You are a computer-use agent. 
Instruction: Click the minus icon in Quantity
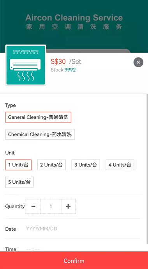(x=33, y=206)
